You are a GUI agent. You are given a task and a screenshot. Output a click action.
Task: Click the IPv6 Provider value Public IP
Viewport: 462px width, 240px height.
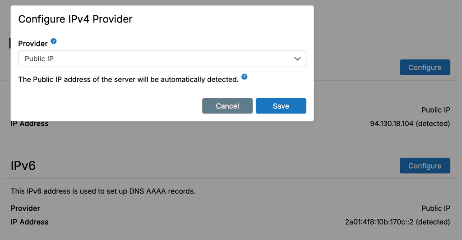pyautogui.click(x=435, y=208)
